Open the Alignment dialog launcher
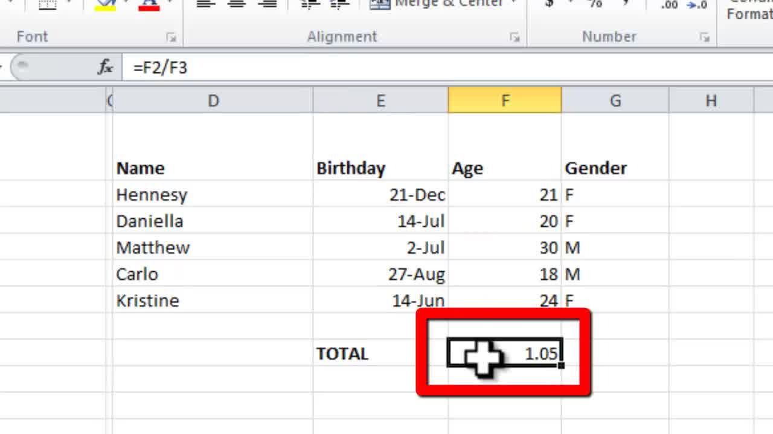The height and width of the screenshot is (434, 773). click(x=515, y=37)
